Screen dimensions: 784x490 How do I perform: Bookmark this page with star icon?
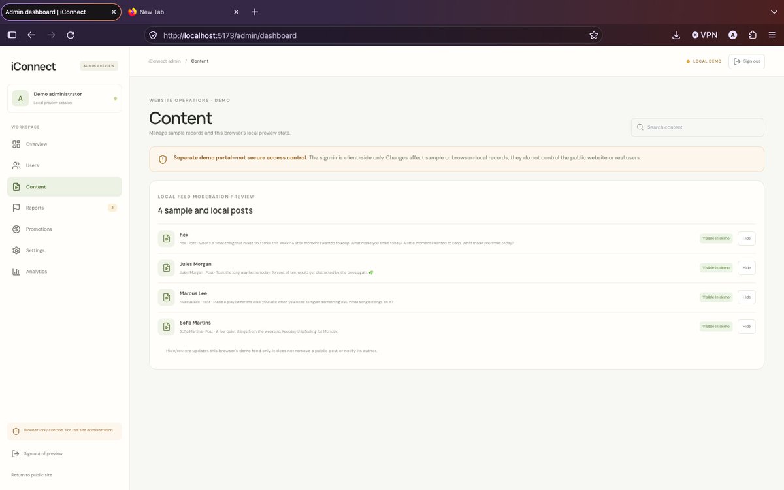click(x=594, y=35)
